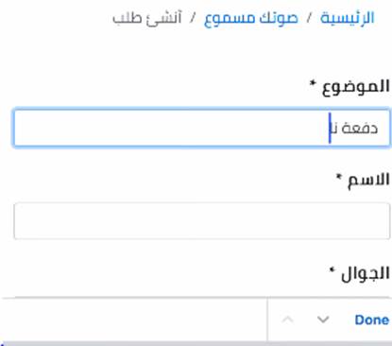The width and height of the screenshot is (392, 346).
Task: Click the empty area of keyboard accessory bar
Action: point(134,319)
